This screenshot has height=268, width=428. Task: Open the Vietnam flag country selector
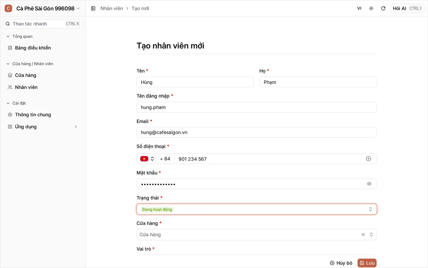click(x=147, y=159)
